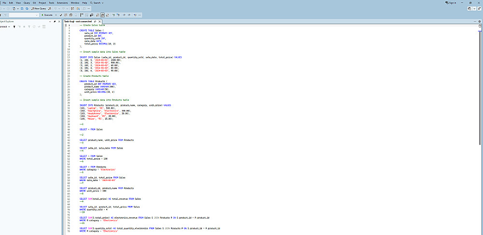Open Object Explorer window position dropdown

coord(50,22)
